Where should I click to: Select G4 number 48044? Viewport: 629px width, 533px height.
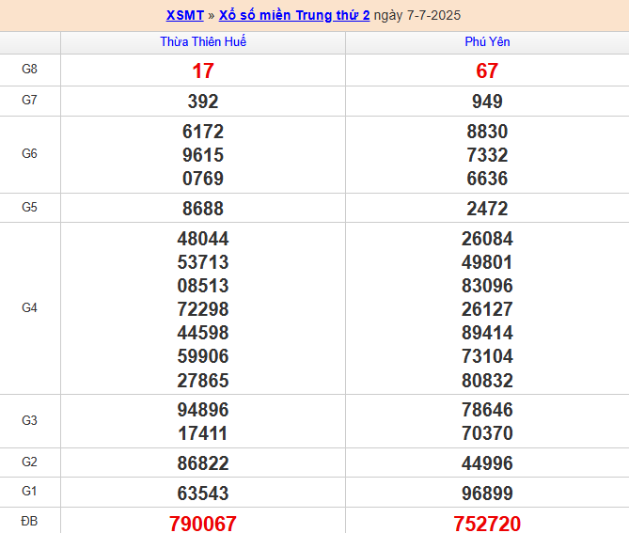(x=203, y=239)
